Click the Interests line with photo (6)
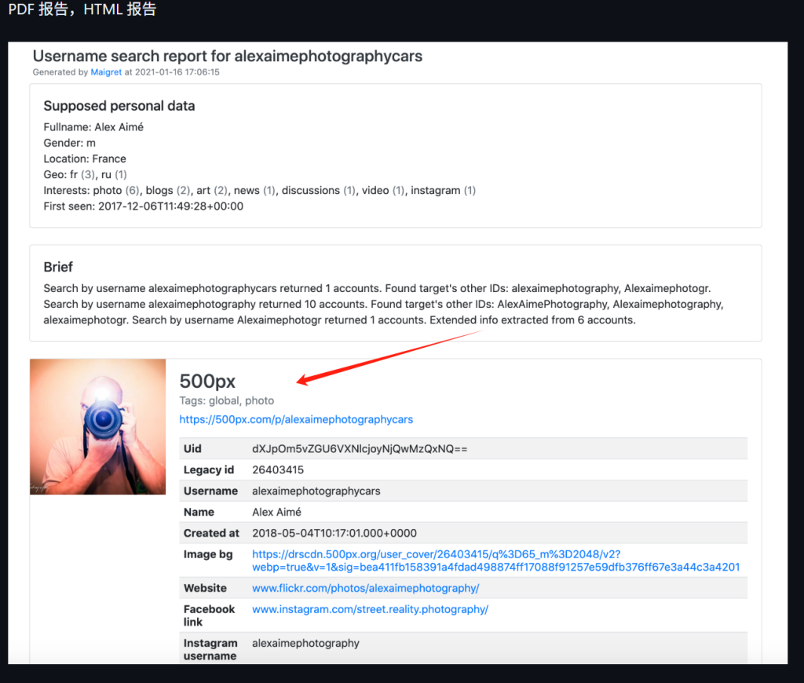 [259, 191]
